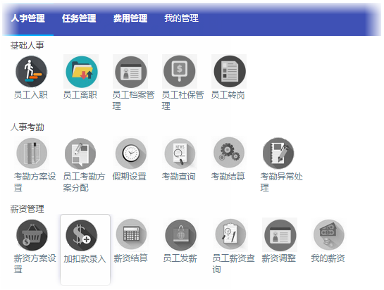Image resolution: width=384 pixels, height=290 pixels.
Task: Select the 薪资方案设置 basket icon
Action: pos(32,235)
